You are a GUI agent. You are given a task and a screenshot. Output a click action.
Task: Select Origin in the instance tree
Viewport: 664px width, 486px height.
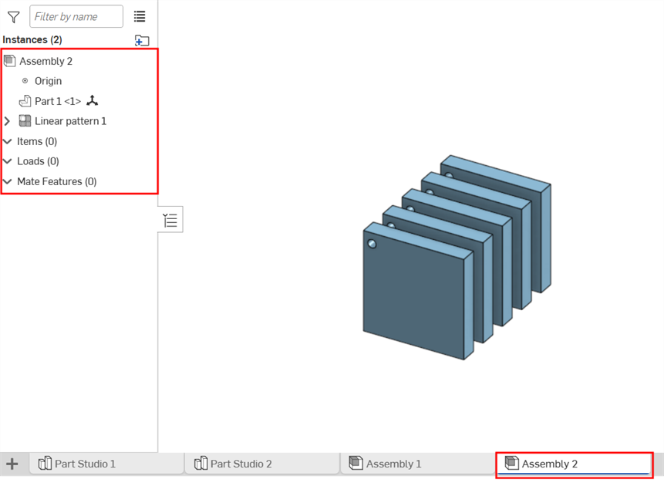48,81
